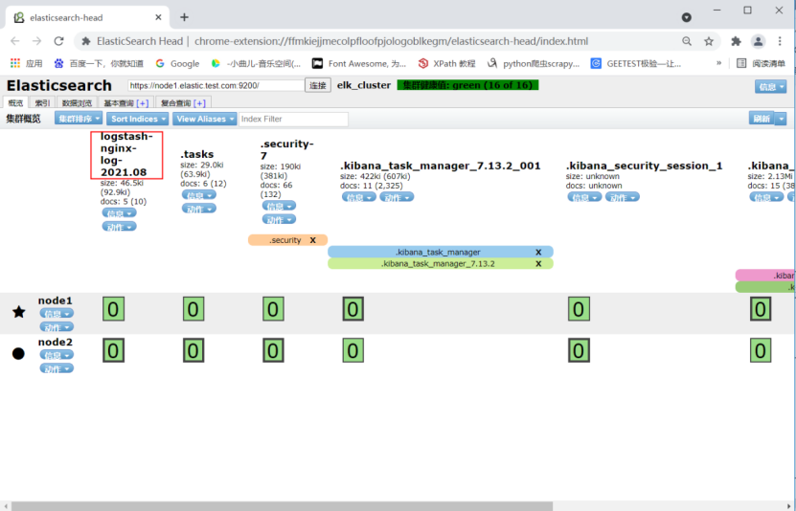Click the zoom magnifier icon in address bar
The image size is (796, 511).
click(687, 41)
